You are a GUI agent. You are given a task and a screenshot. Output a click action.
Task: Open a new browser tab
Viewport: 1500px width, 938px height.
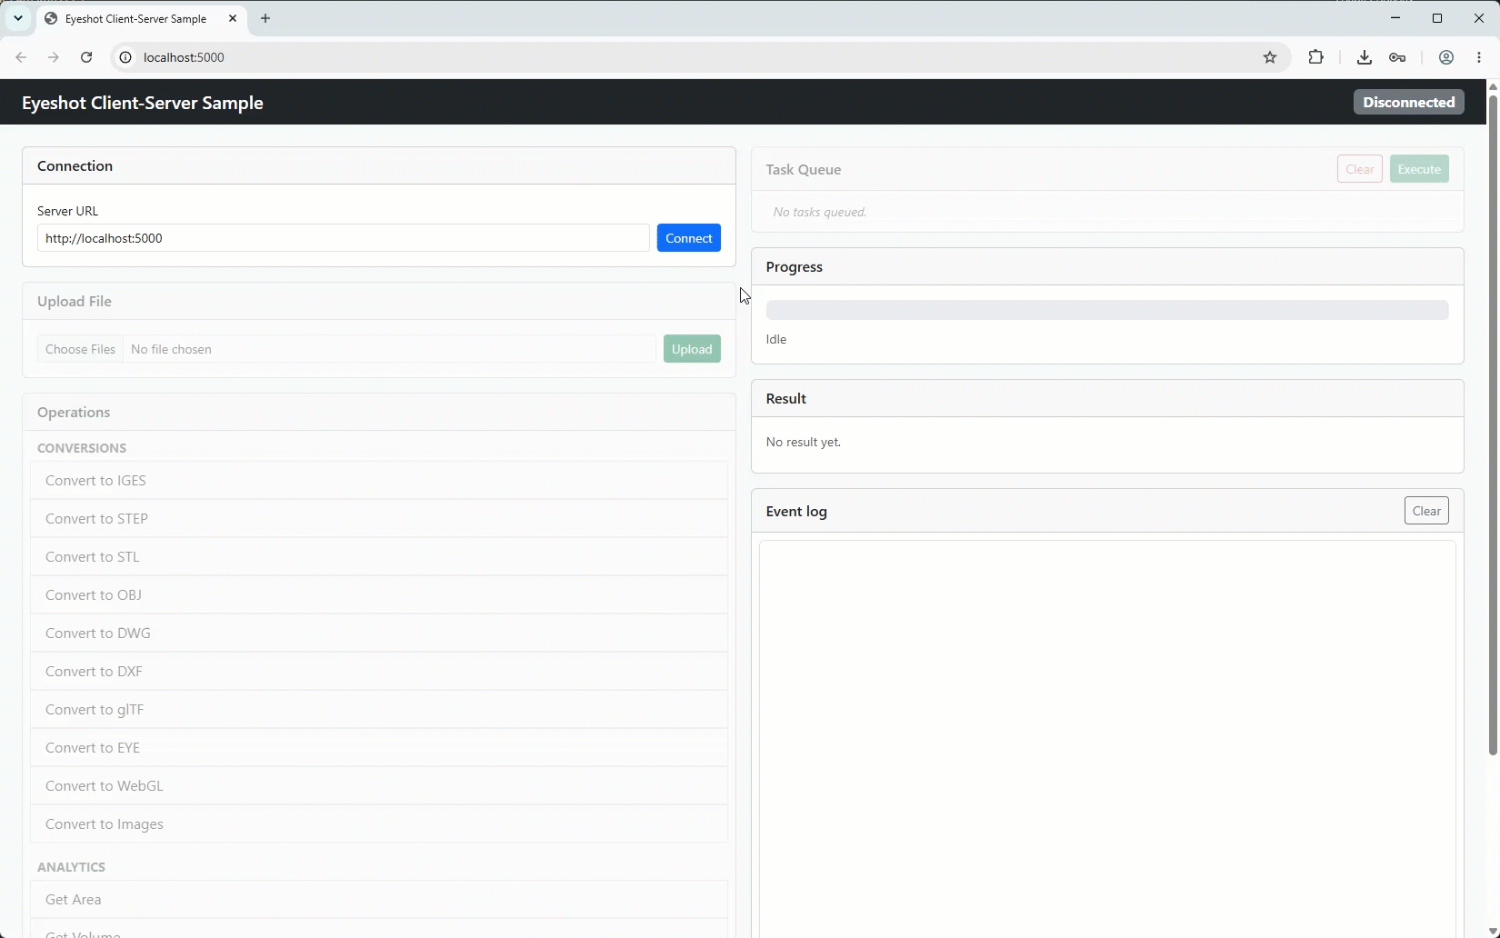[x=265, y=18]
